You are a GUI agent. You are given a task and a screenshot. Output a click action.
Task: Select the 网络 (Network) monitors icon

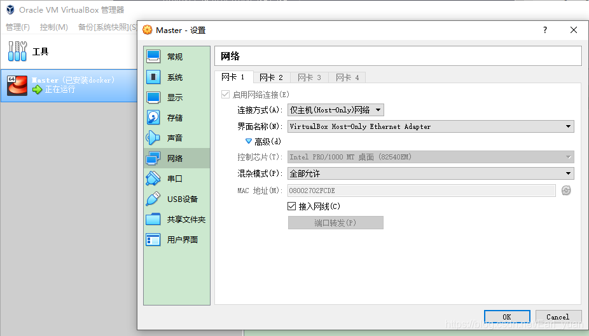pos(153,158)
